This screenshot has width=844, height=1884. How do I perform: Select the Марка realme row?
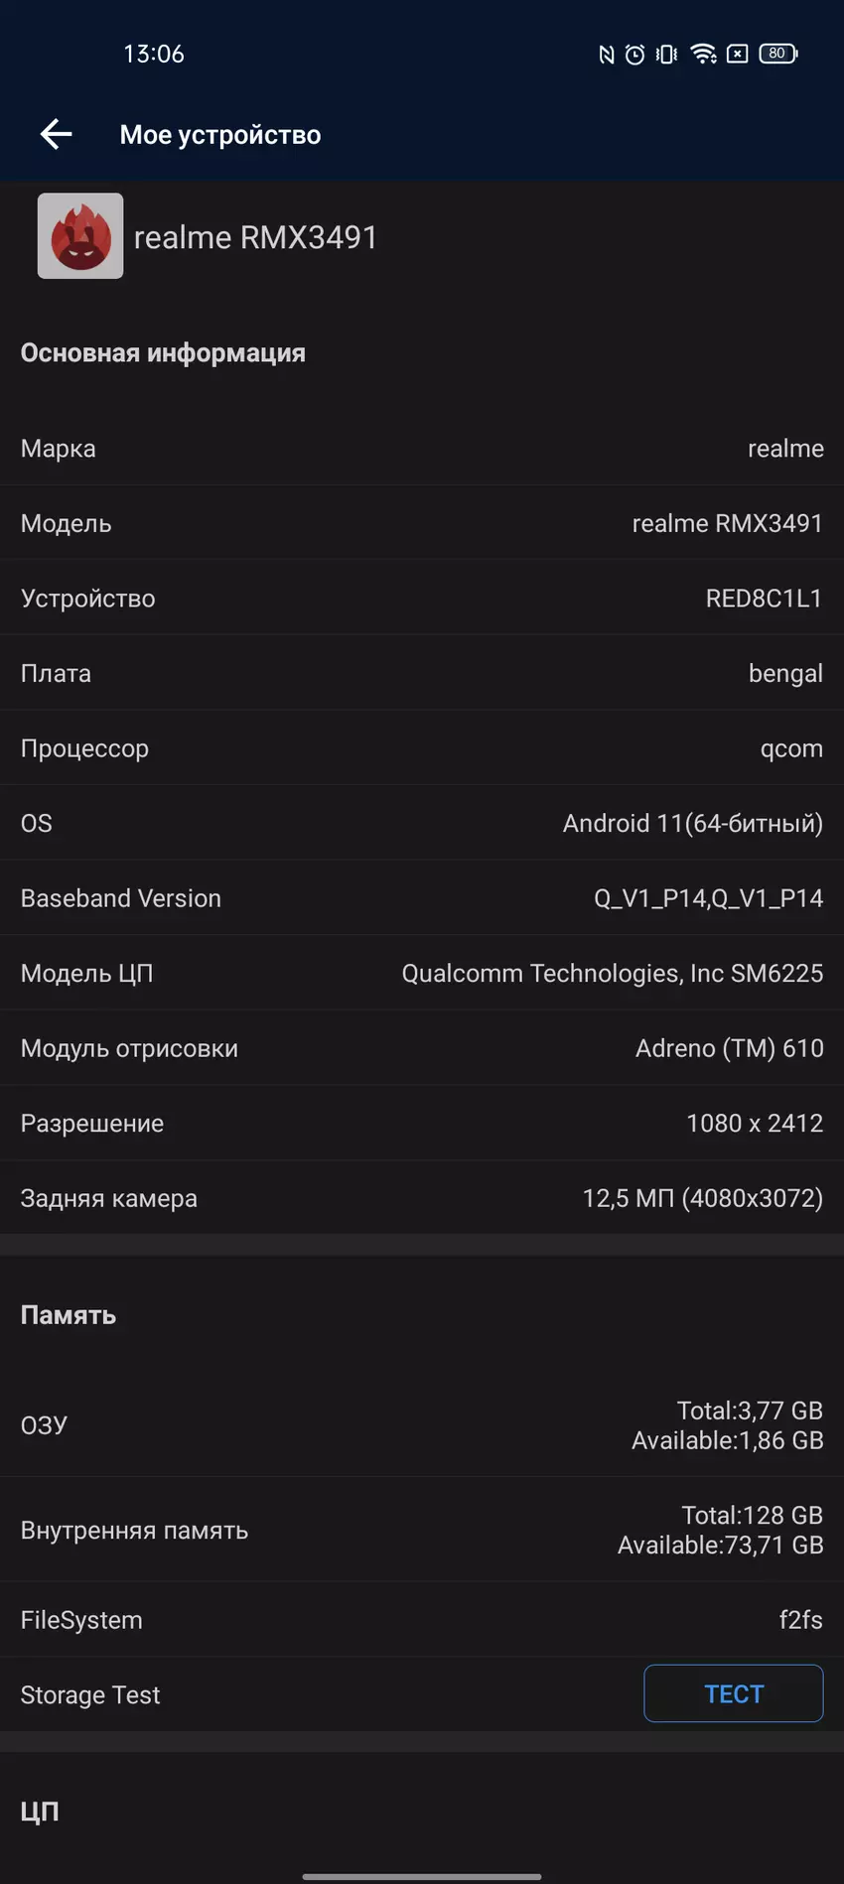tap(422, 449)
